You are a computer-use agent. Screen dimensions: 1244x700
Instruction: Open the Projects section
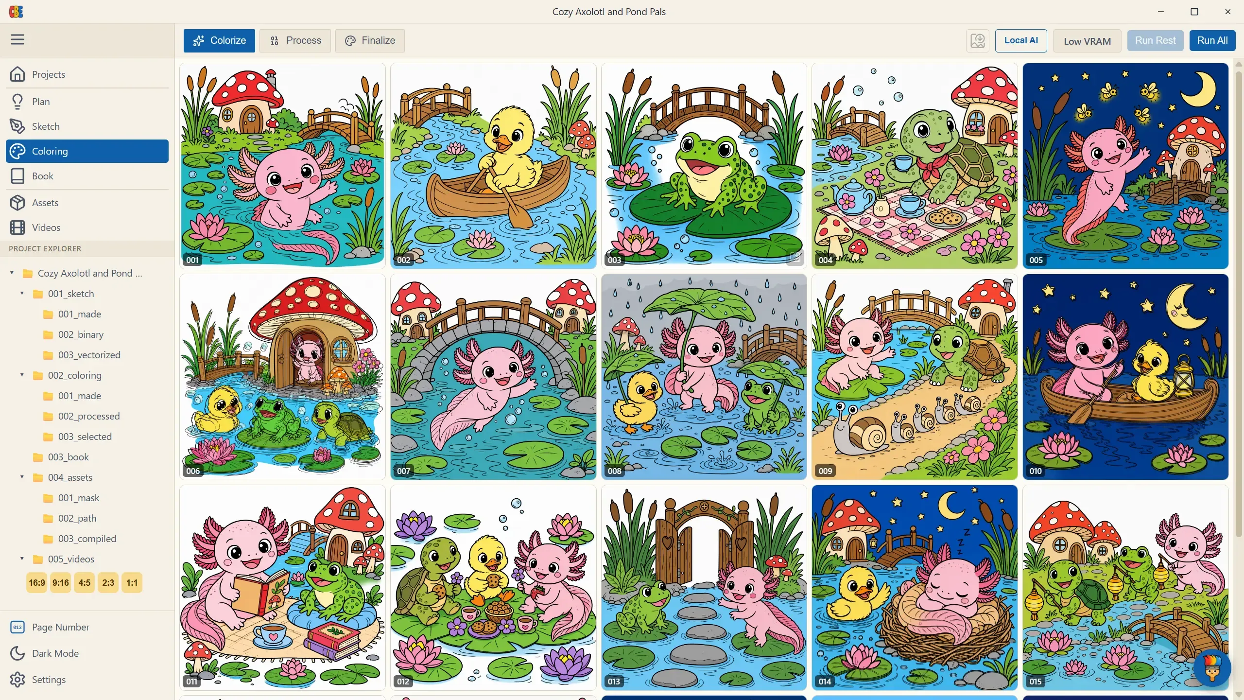point(87,74)
